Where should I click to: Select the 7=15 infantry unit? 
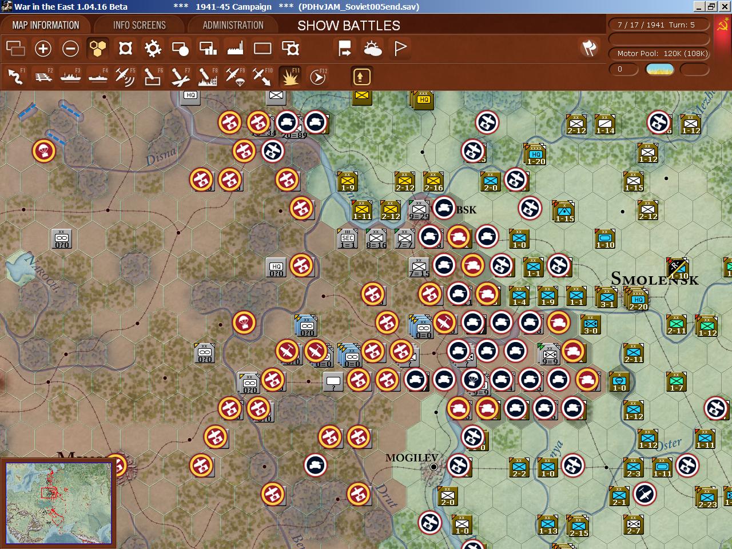(419, 267)
